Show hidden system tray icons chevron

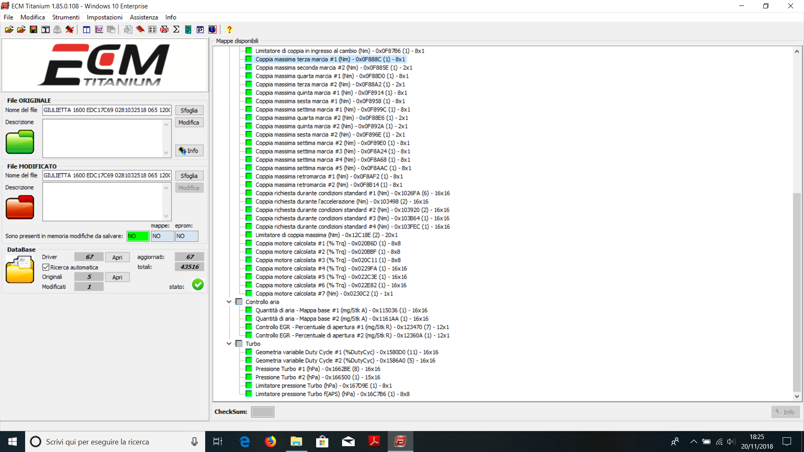coord(694,442)
